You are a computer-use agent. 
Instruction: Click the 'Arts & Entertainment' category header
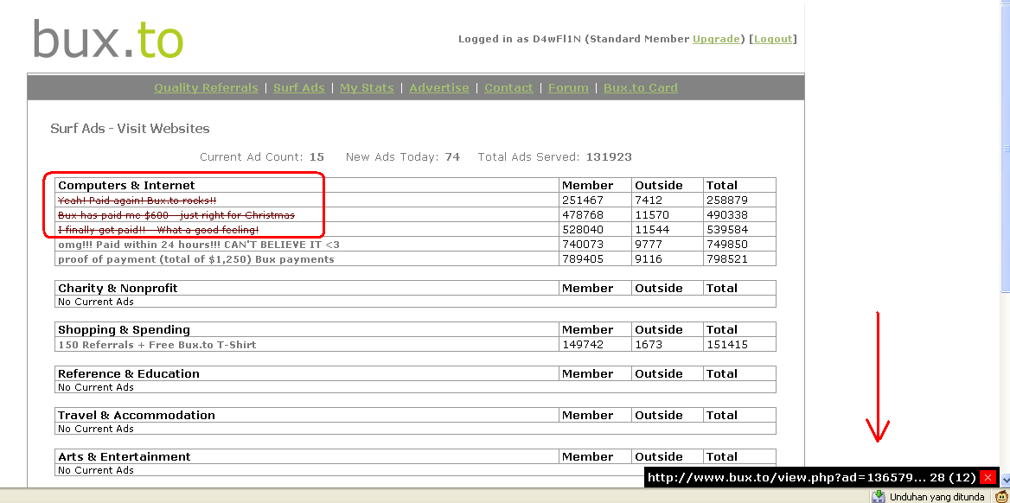tap(125, 456)
